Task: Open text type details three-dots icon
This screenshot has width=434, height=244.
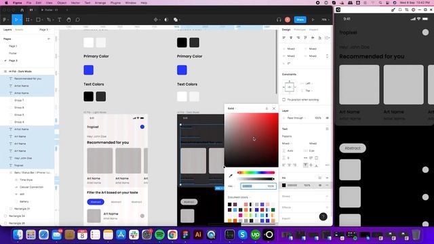Action: (327, 165)
